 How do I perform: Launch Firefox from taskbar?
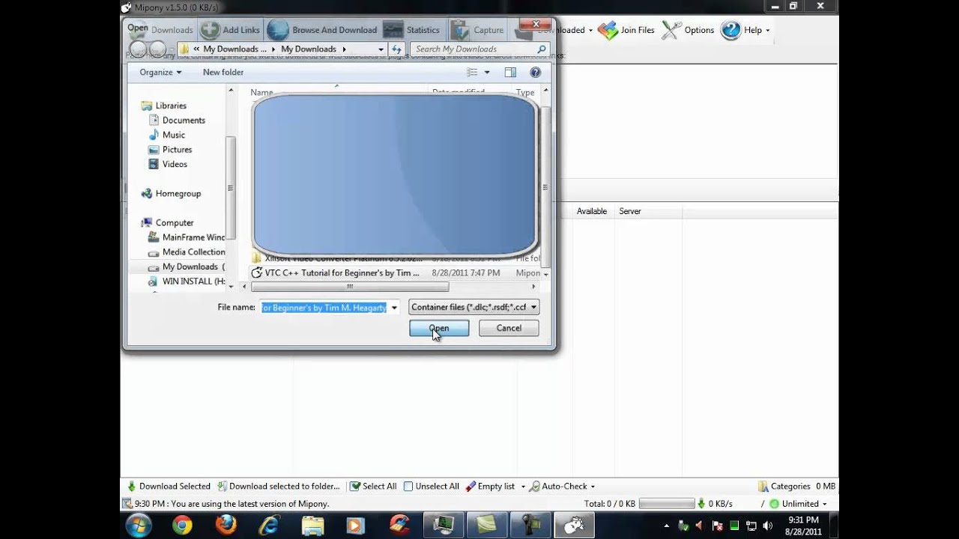click(x=226, y=526)
